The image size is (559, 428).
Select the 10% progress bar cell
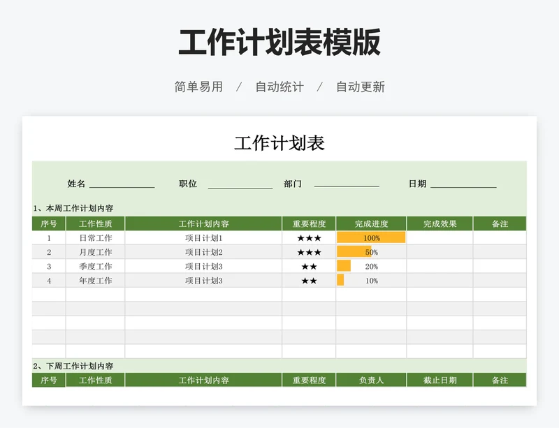(x=371, y=281)
